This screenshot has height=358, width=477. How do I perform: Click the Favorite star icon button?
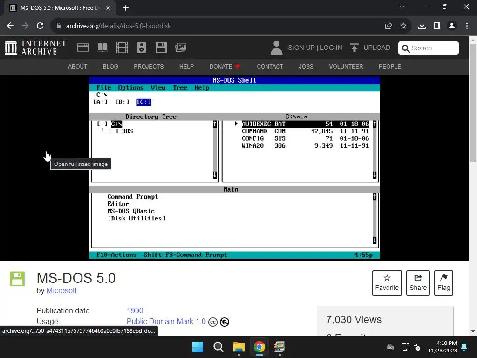click(x=387, y=283)
